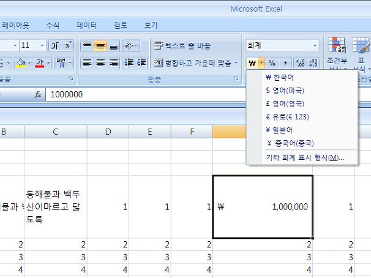Align cell text to the left
This screenshot has width=371, height=278.
pyautogui.click(x=88, y=62)
